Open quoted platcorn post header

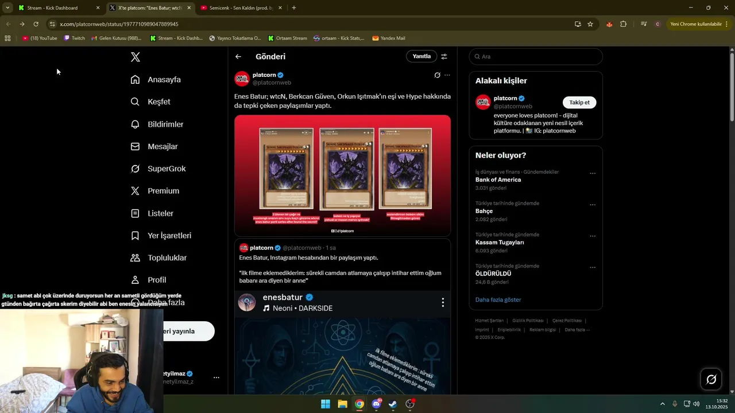tap(288, 248)
